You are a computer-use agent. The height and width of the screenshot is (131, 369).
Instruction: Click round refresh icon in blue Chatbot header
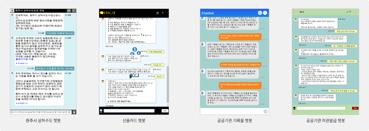pyautogui.click(x=260, y=13)
